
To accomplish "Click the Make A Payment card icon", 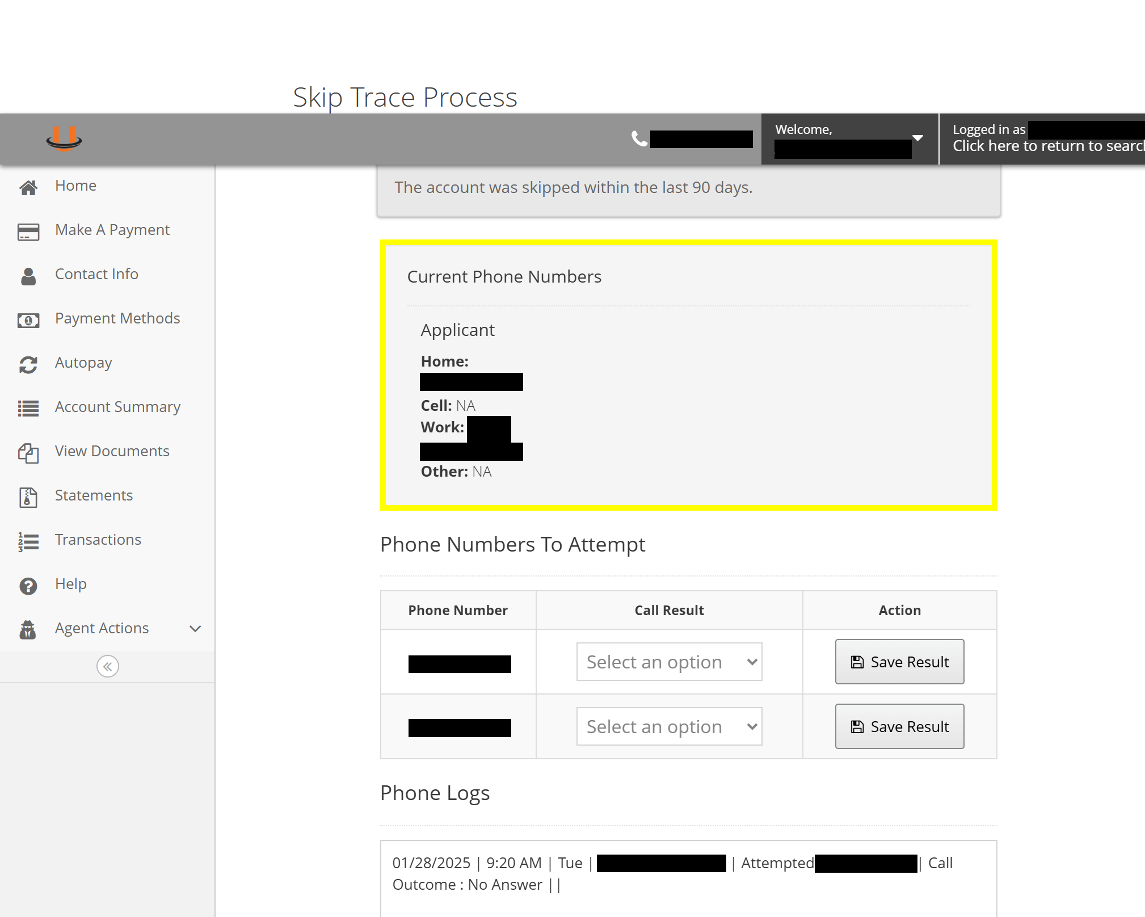I will tap(28, 232).
